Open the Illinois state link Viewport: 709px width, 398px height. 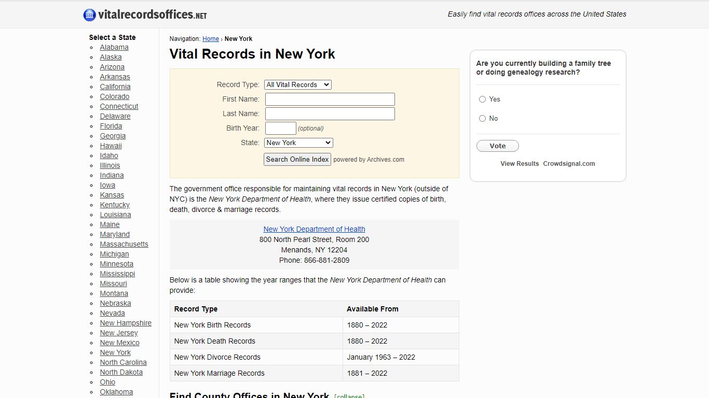pyautogui.click(x=110, y=165)
